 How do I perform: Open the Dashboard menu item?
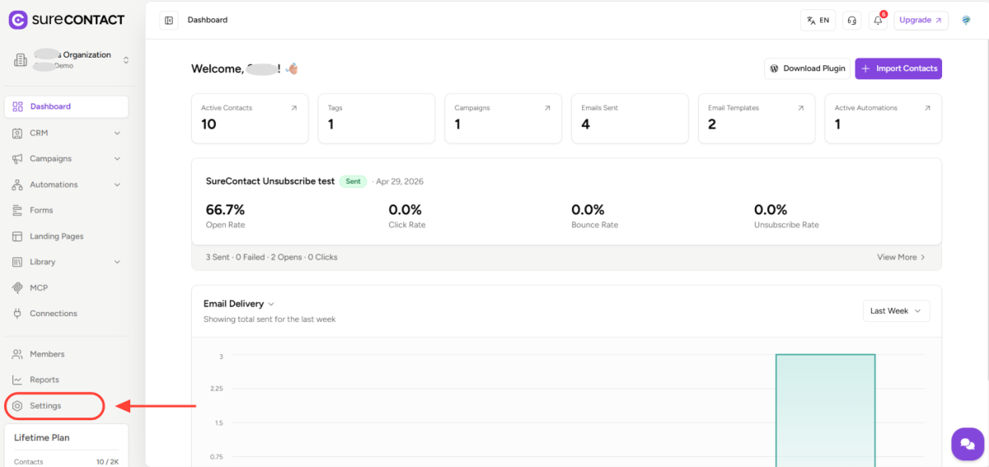click(x=67, y=106)
